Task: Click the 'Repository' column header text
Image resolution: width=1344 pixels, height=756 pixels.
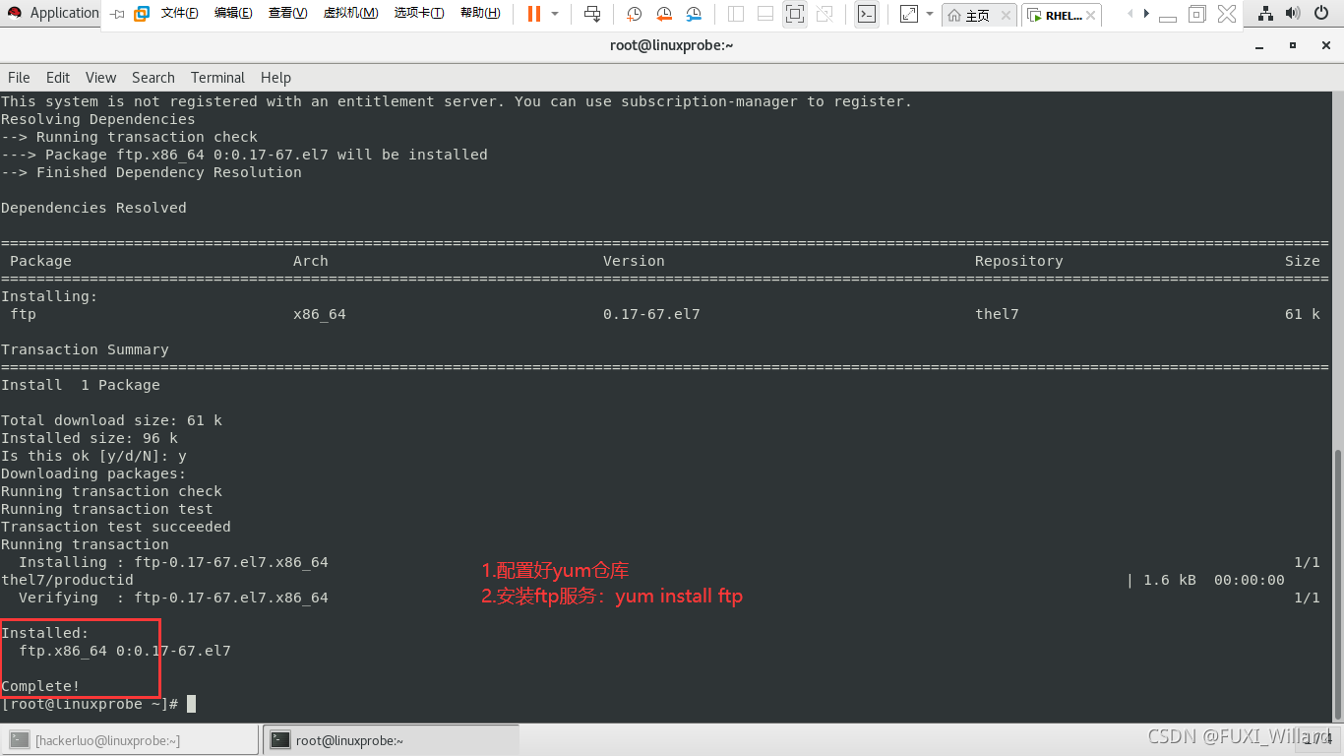Action: click(1018, 261)
